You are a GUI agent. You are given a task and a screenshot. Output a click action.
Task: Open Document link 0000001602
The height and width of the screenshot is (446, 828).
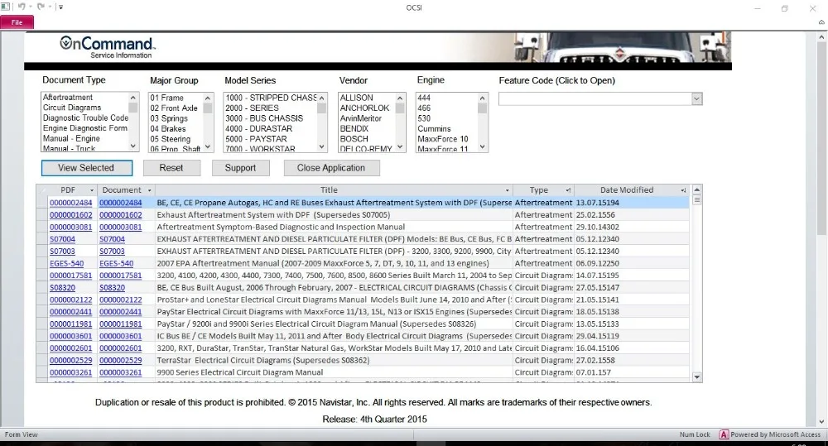tap(120, 215)
